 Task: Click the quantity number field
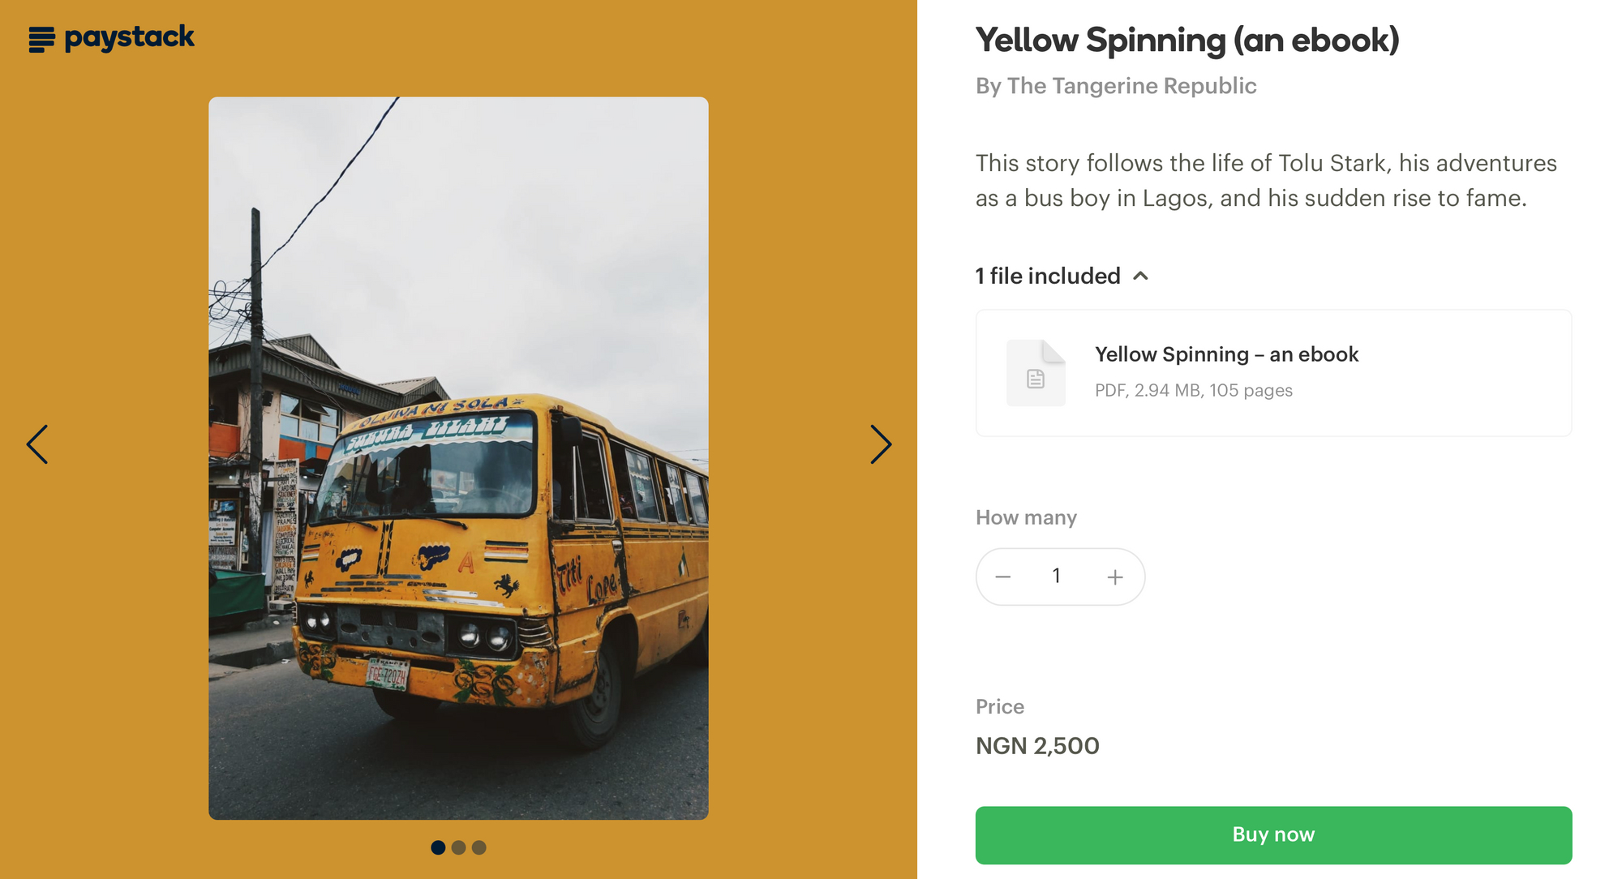click(x=1057, y=577)
